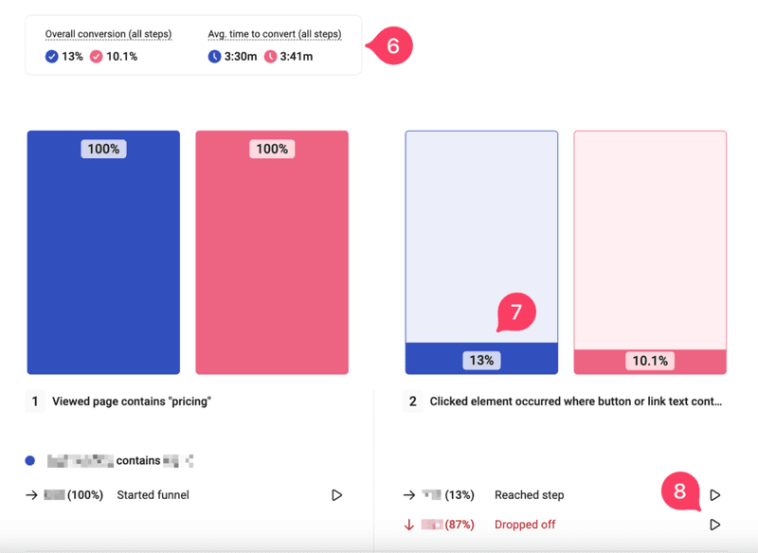Play recordings for Dropped off users
Viewport: 758px width, 553px height.
coord(715,525)
